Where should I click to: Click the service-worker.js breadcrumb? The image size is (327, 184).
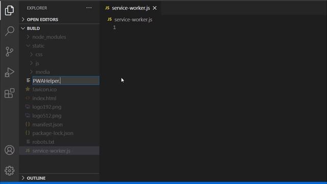133,19
